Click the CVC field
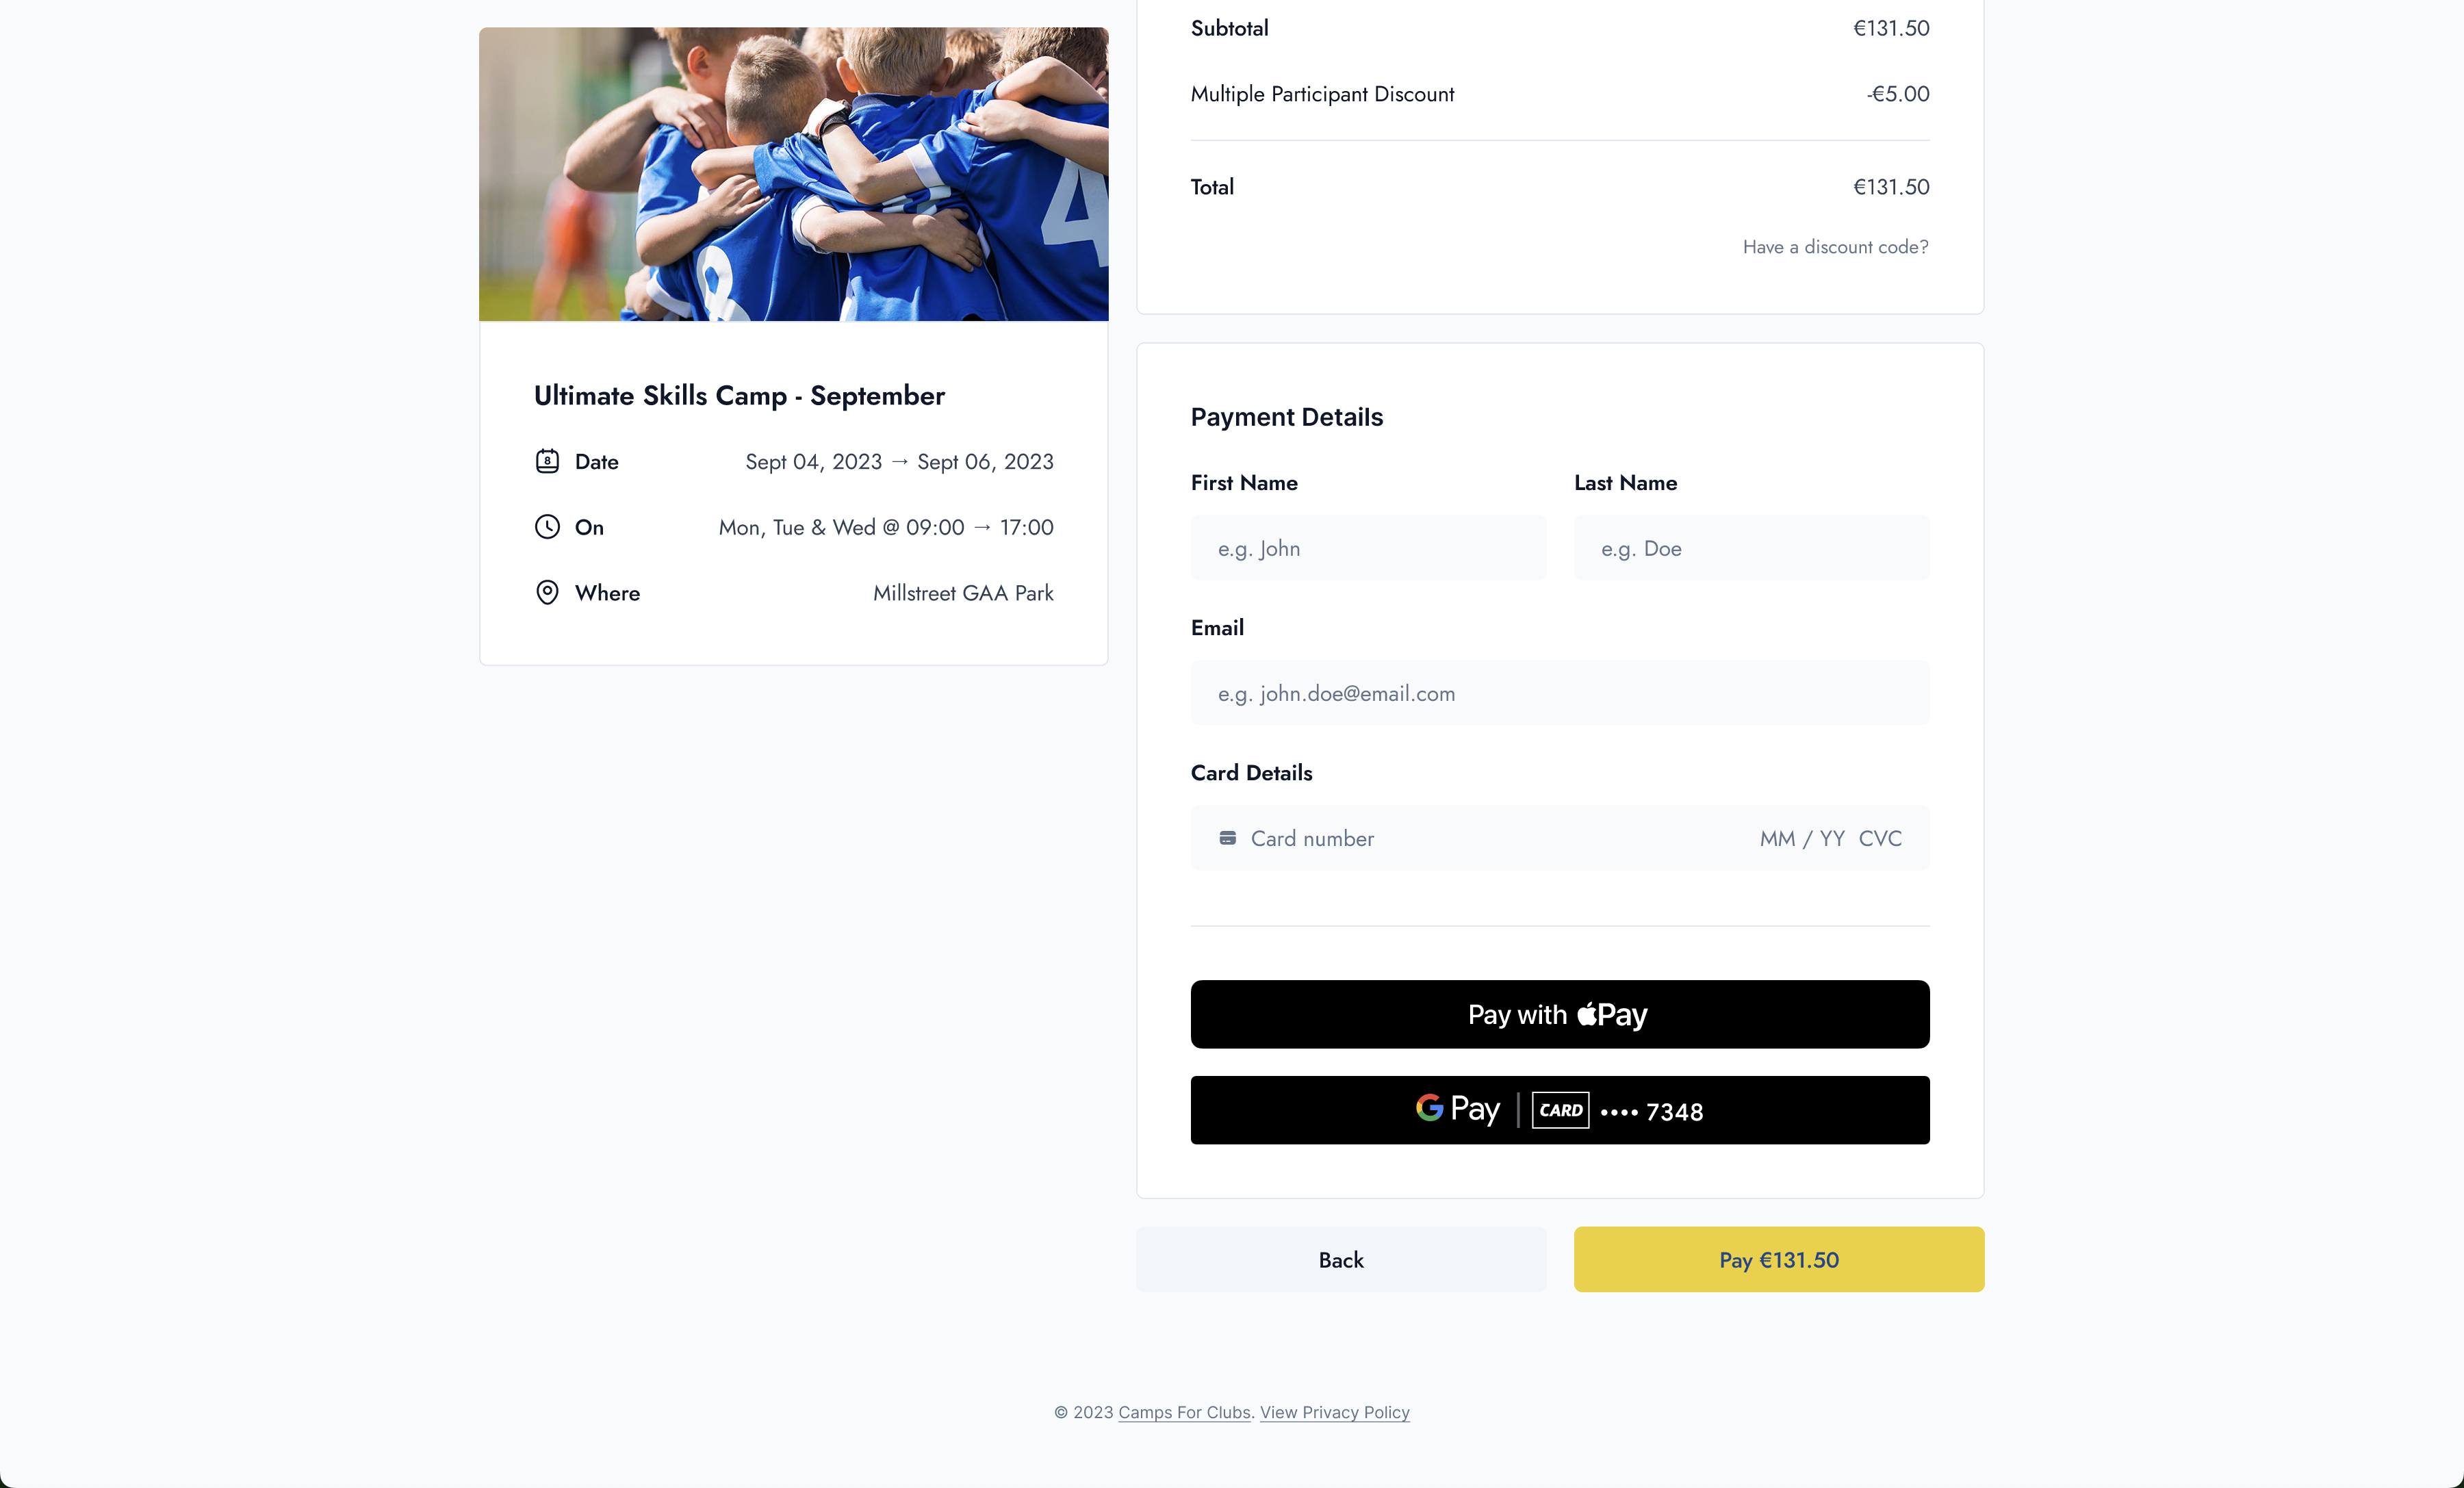This screenshot has height=1488, width=2464. [x=1880, y=838]
